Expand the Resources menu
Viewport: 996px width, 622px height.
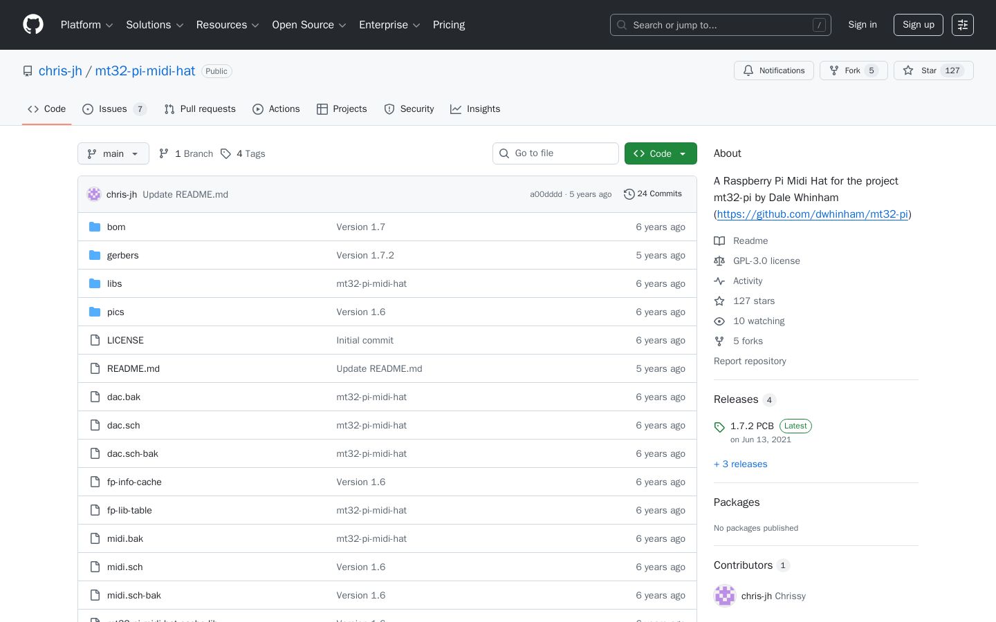228,25
